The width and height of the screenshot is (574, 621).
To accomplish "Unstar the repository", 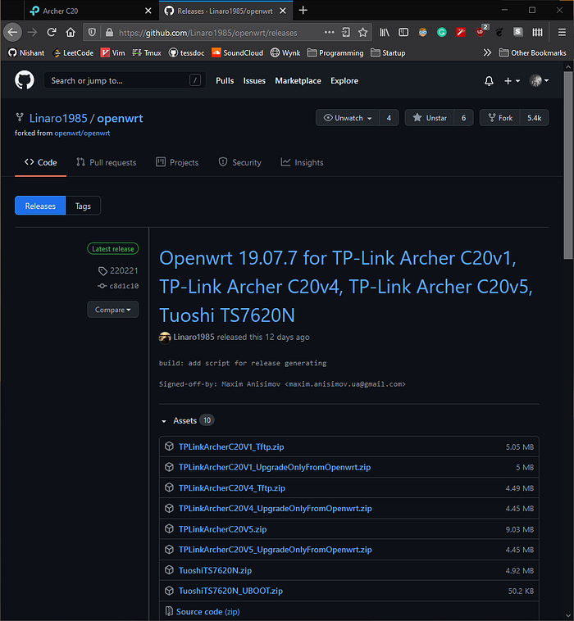I will 430,118.
